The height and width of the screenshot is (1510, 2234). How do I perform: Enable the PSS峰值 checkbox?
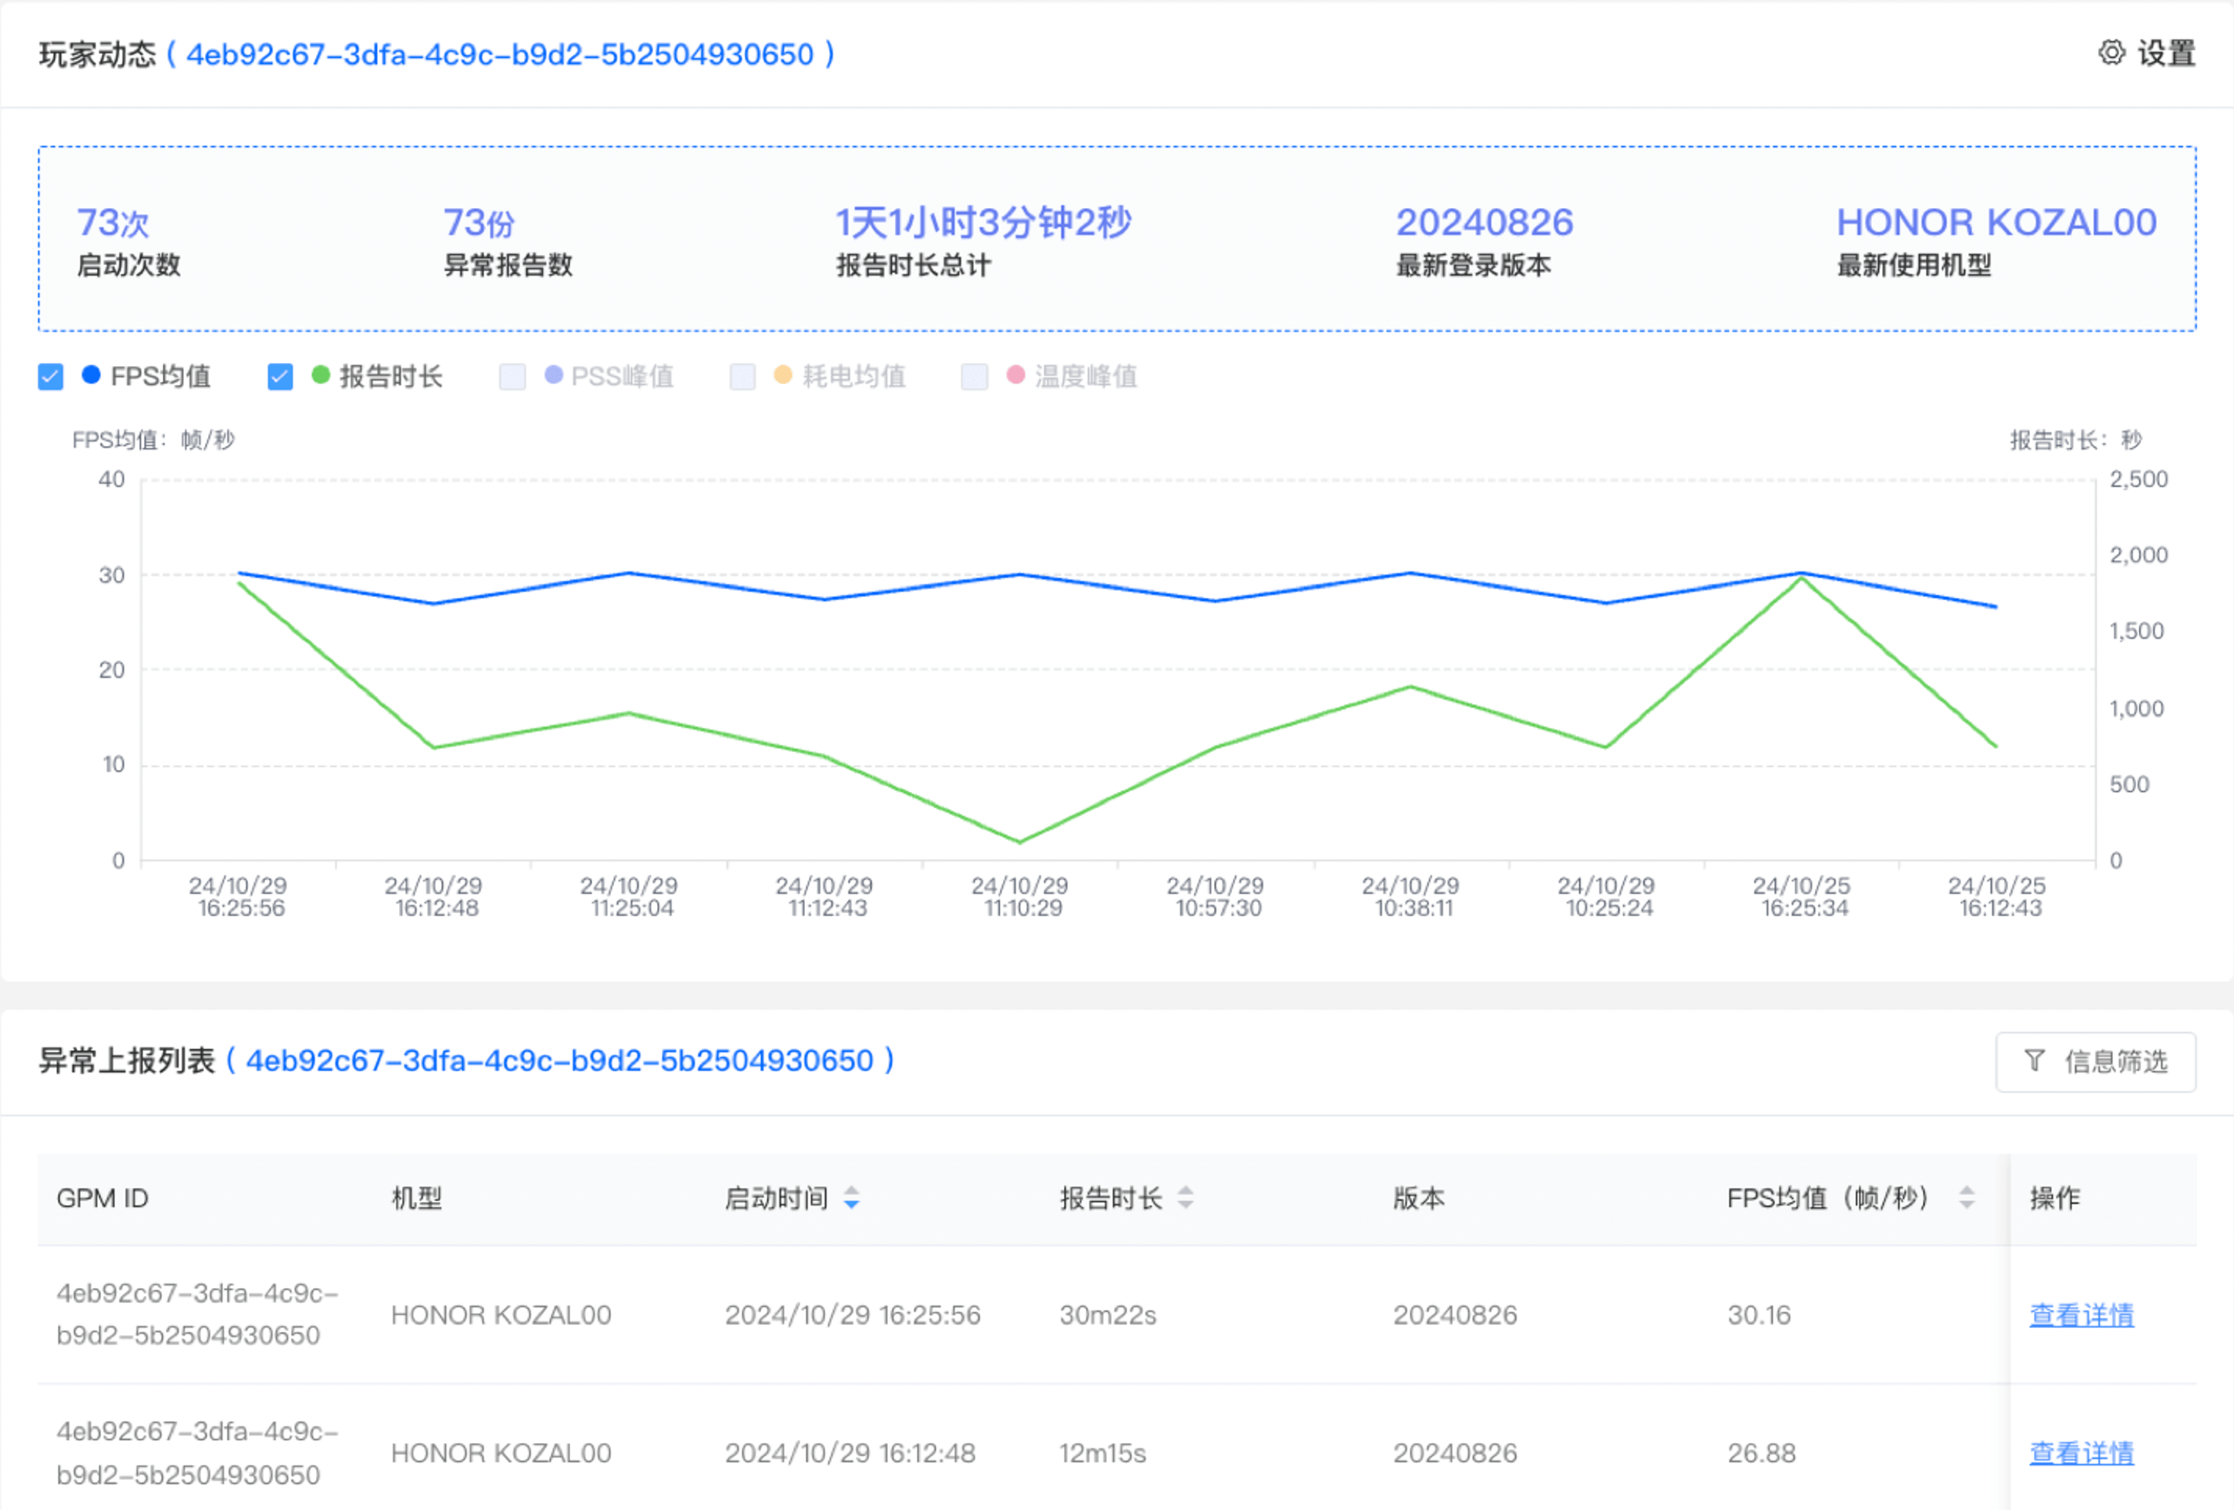point(512,377)
